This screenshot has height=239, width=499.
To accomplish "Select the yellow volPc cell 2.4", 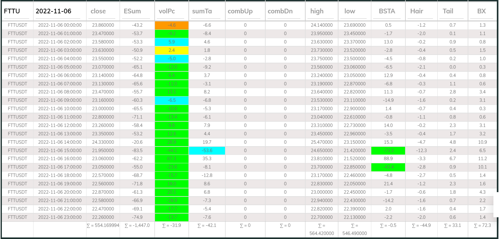I will point(172,50).
